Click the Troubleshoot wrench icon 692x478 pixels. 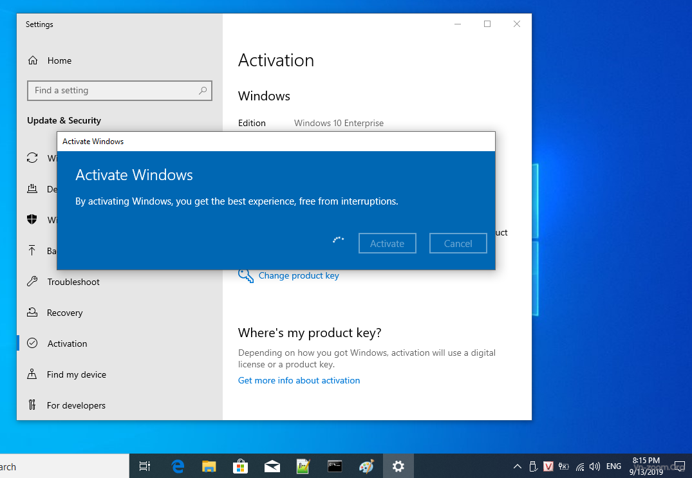pos(32,281)
